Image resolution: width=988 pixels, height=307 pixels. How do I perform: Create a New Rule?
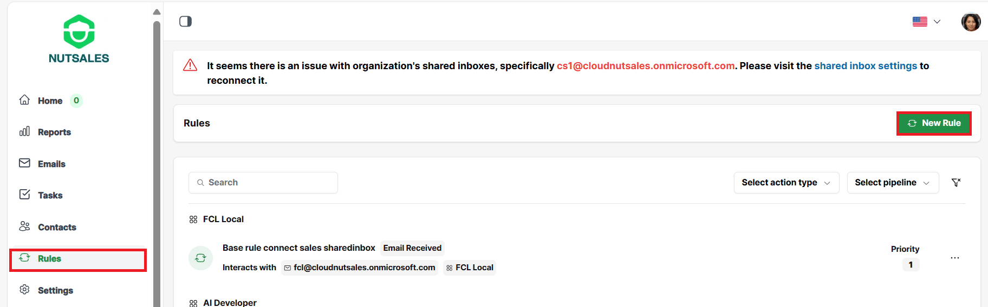point(934,123)
